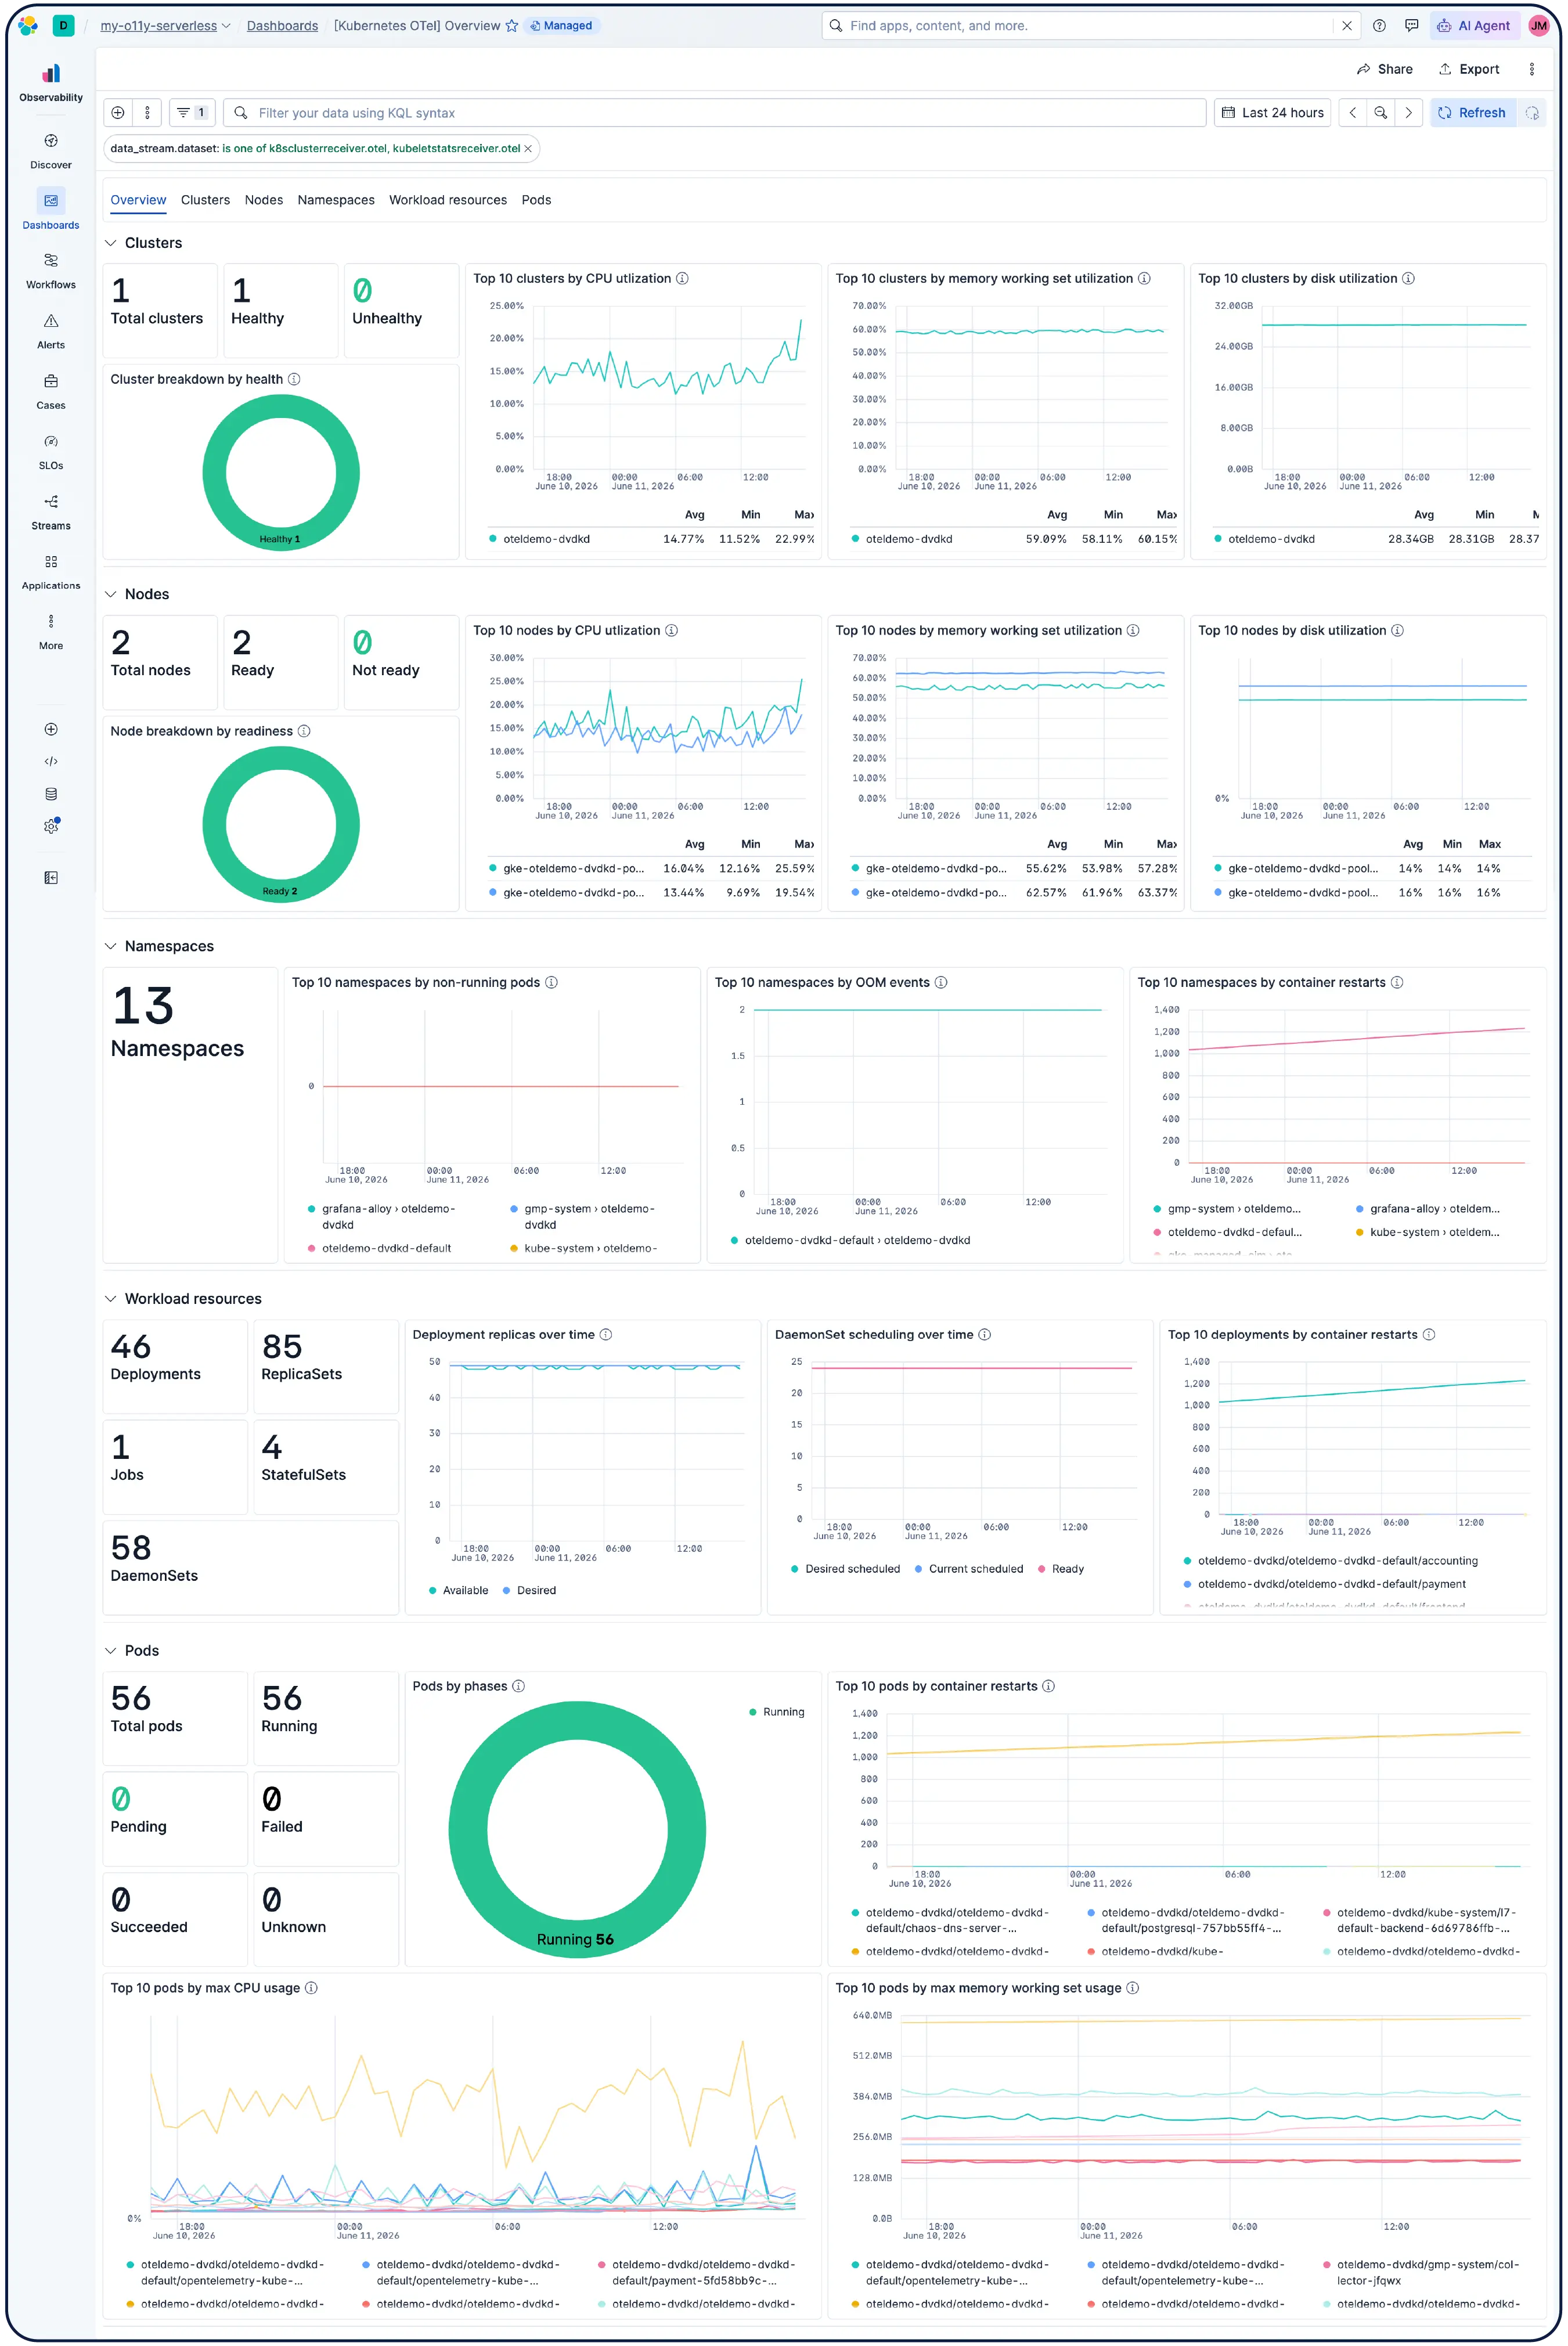Step time range backward
Image resolution: width=1568 pixels, height=2346 pixels.
click(x=1352, y=113)
